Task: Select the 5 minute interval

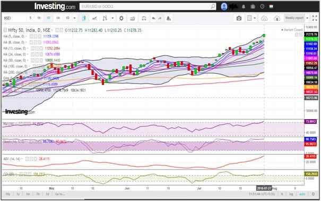Action: pyautogui.click(x=30, y=18)
